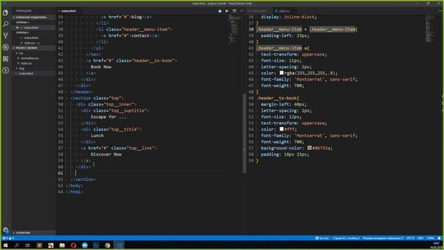
Task: Open the Source Control view
Action: [6, 35]
